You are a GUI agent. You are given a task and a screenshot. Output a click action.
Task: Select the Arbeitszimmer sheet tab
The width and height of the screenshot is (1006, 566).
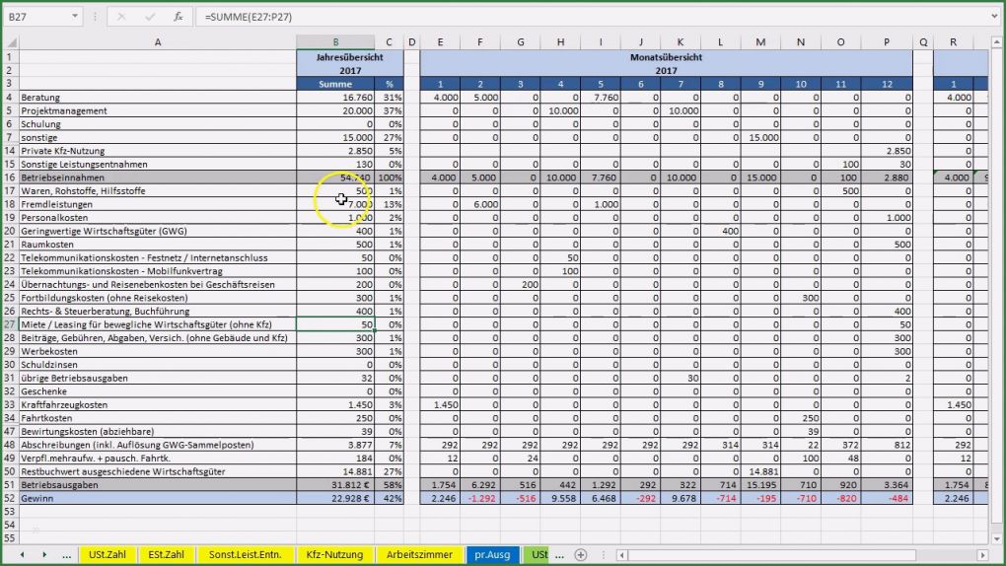pos(420,555)
